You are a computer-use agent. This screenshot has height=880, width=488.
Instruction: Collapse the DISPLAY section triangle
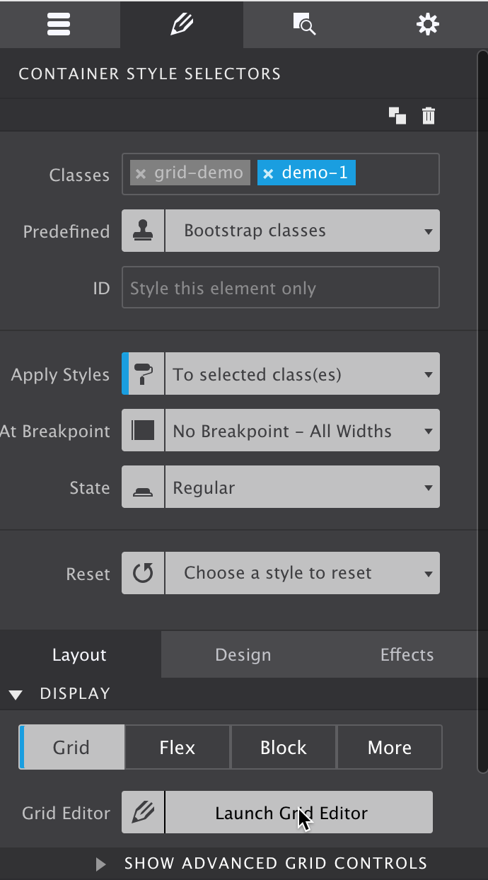(16, 694)
